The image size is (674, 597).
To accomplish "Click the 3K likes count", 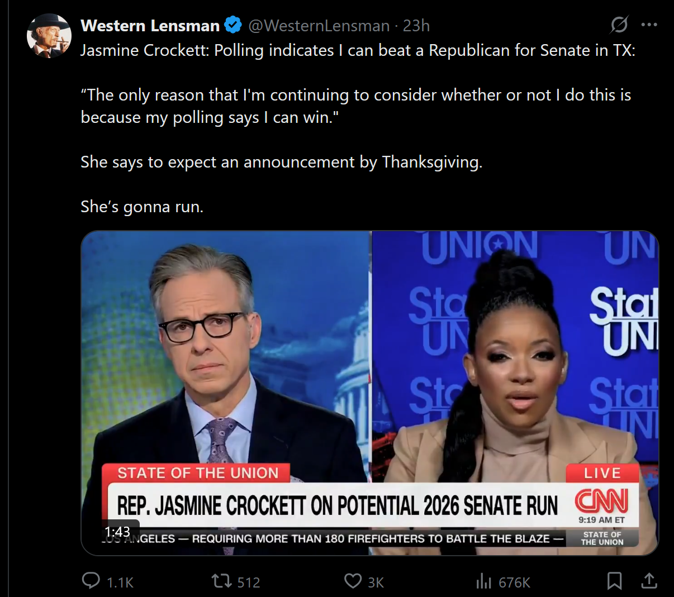I will (x=376, y=582).
